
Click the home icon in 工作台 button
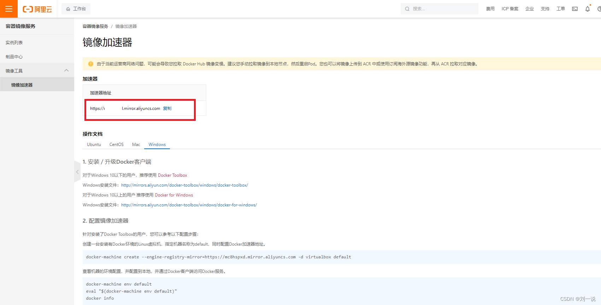(68, 9)
